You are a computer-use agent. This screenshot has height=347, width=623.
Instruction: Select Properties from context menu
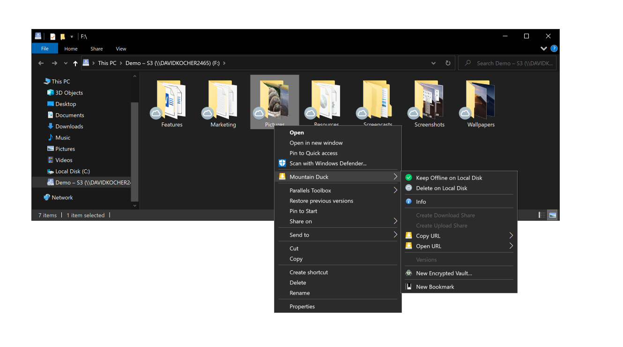pos(302,306)
